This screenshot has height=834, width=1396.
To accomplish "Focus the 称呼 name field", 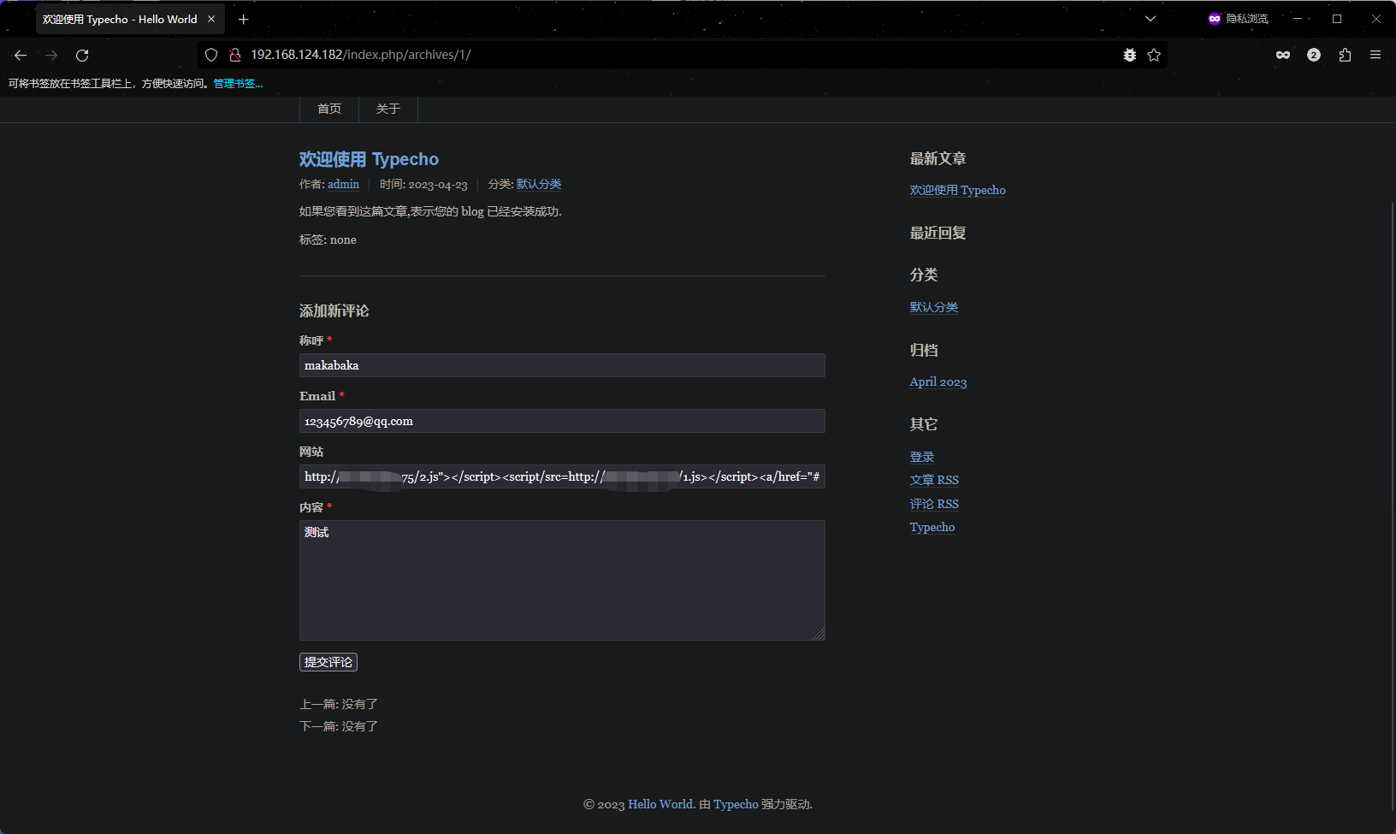I will click(x=562, y=365).
